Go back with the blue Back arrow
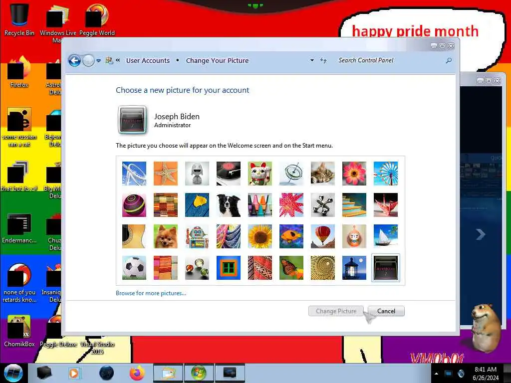Viewport: 511px width, 383px height. tap(74, 60)
